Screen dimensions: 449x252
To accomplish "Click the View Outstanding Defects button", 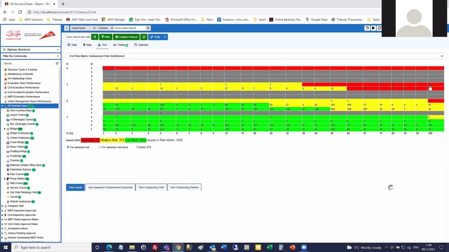I will click(x=184, y=187).
